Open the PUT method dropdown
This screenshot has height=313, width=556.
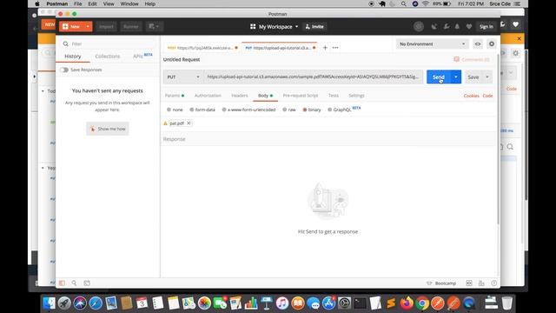tap(183, 77)
